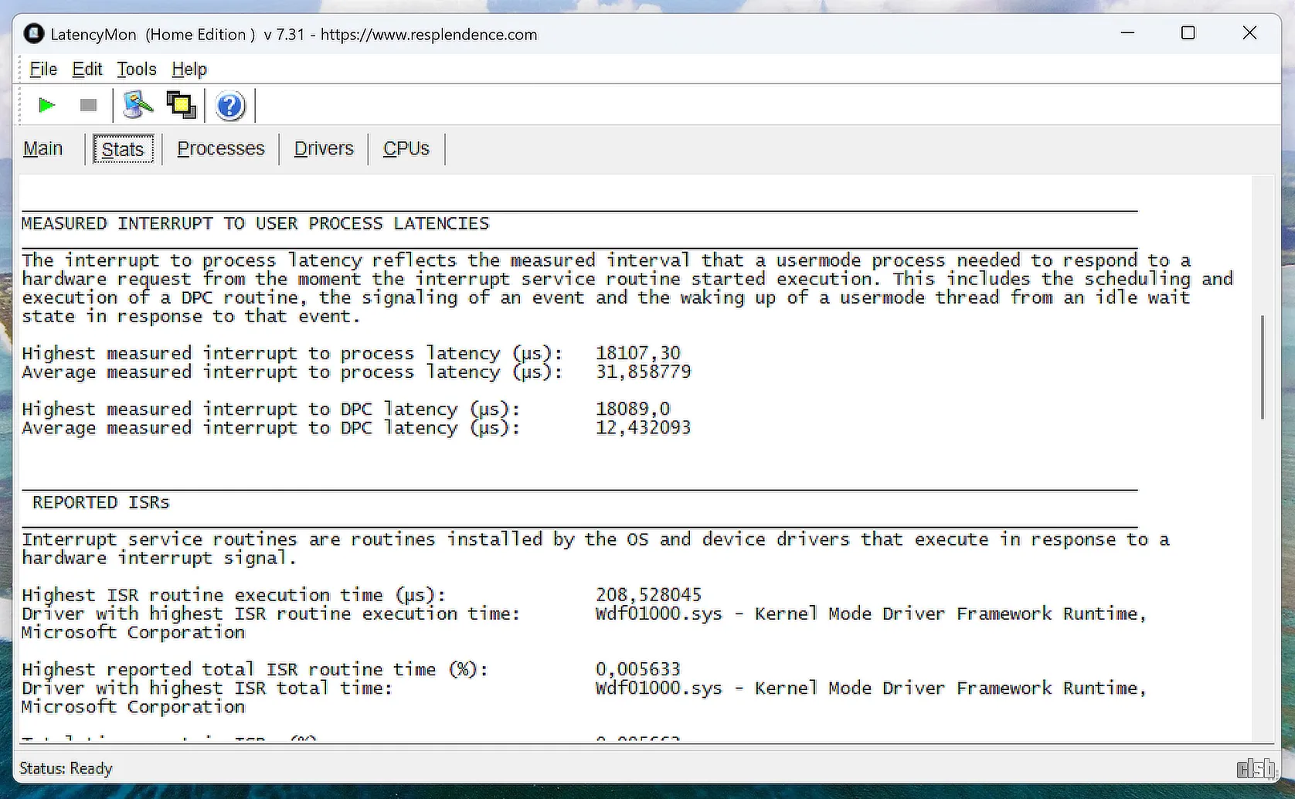Show the Drivers tab
Viewport: 1295px width, 799px height.
324,148
